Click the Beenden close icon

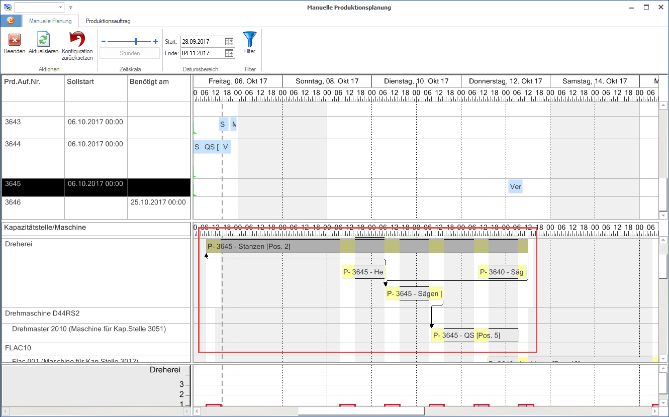click(15, 40)
